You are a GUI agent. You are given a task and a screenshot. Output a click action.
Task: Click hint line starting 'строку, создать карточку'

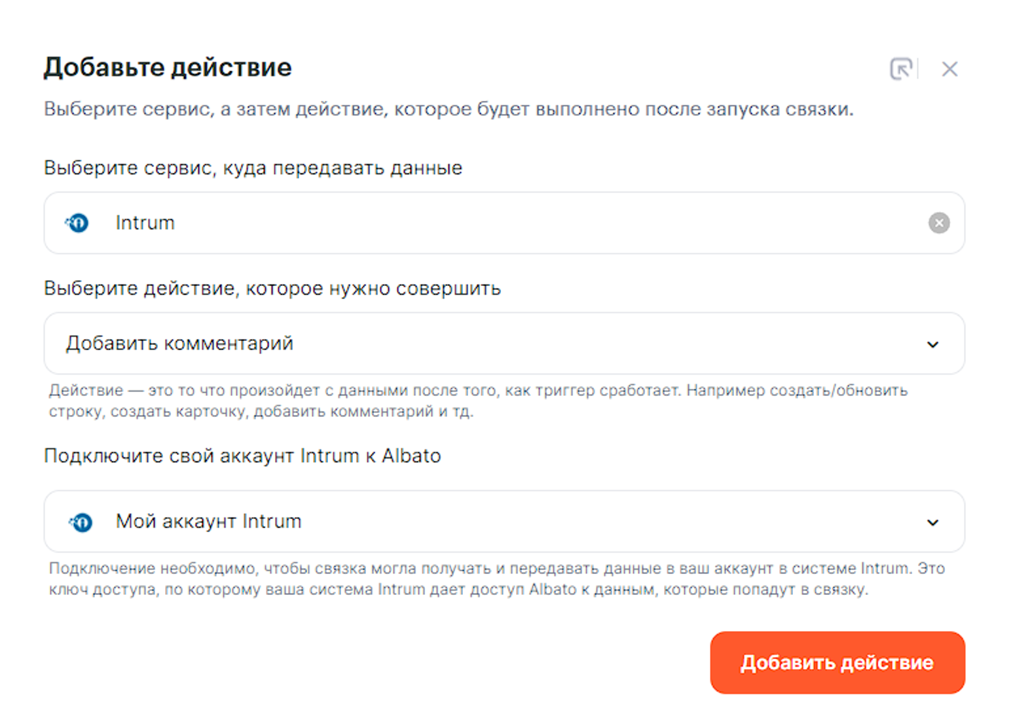(261, 412)
